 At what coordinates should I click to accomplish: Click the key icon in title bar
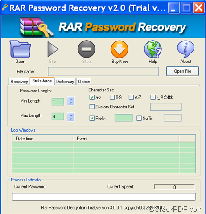(x=5, y=8)
